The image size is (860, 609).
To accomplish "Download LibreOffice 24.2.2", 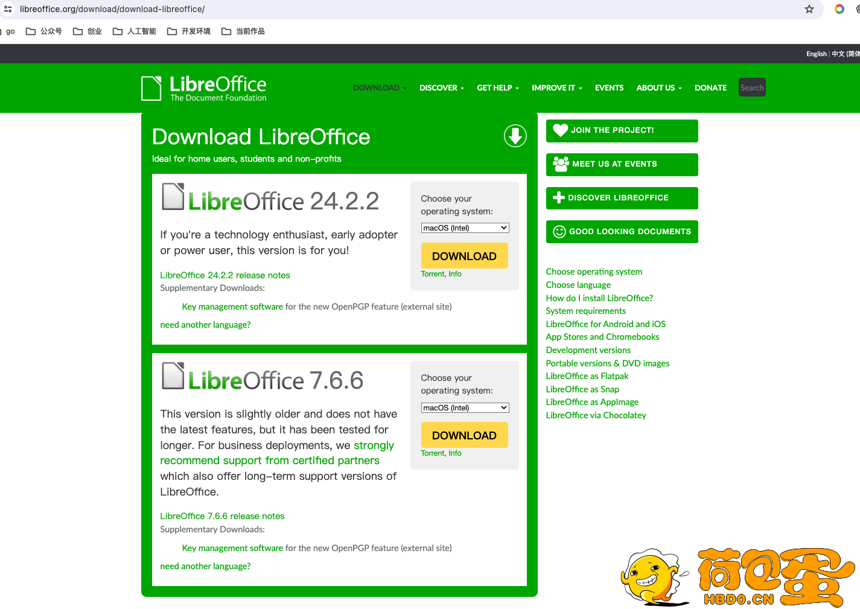I will (x=464, y=256).
